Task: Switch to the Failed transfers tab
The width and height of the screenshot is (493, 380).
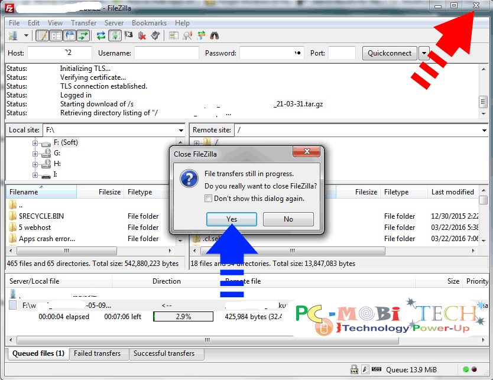Action: click(x=99, y=353)
